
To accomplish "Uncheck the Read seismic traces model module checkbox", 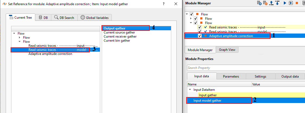I will click(x=199, y=31).
